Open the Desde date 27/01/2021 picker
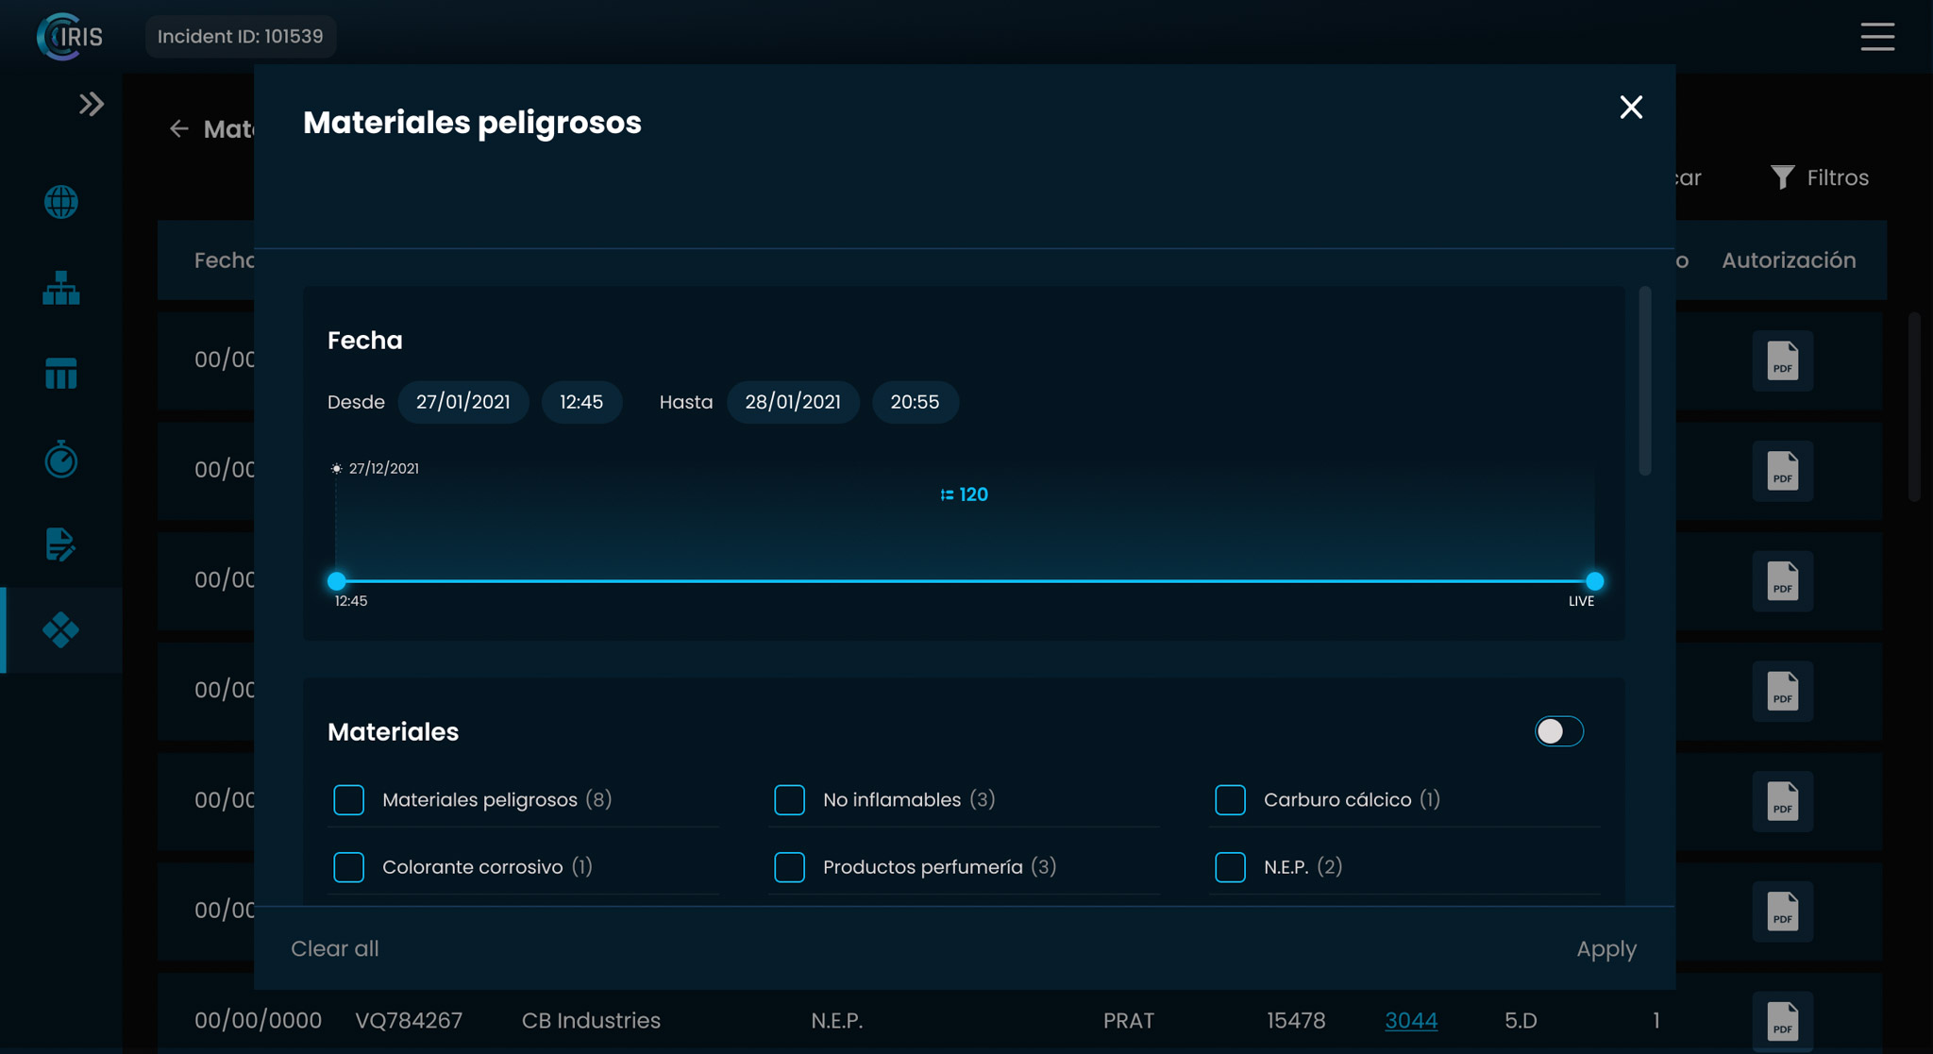The width and height of the screenshot is (1933, 1054). click(x=462, y=402)
